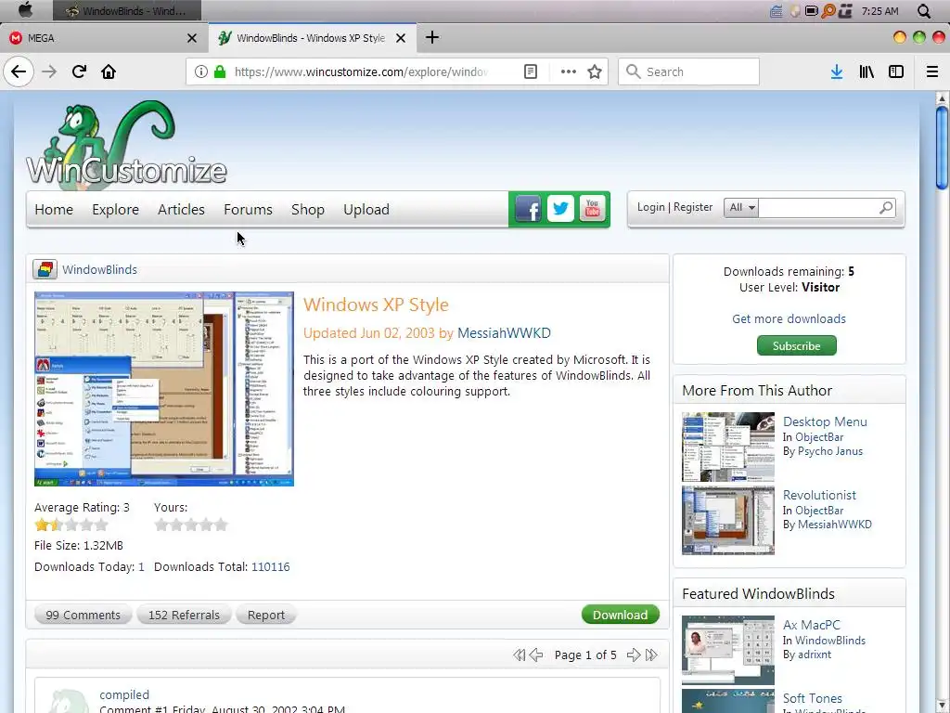Select the WindowBlinds - Windows XP Style tab

tap(312, 38)
